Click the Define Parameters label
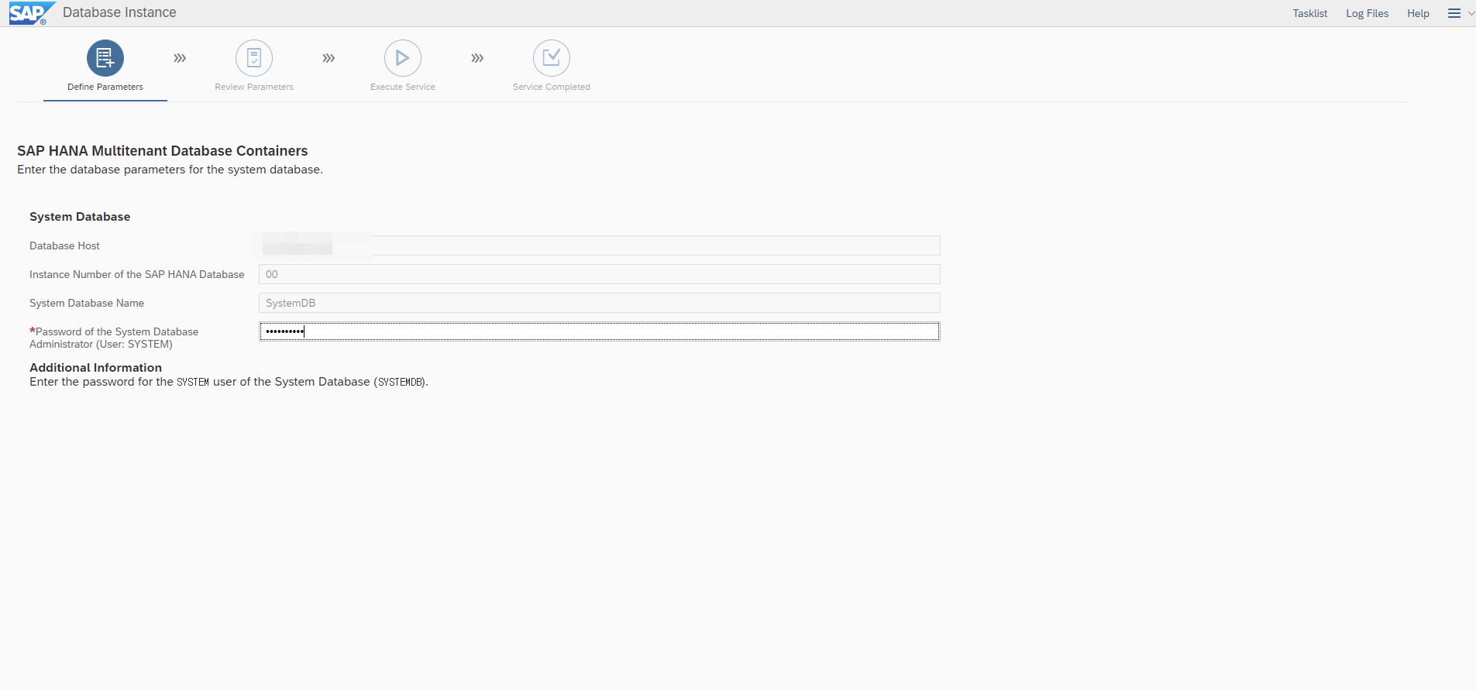The width and height of the screenshot is (1476, 690). coord(105,87)
